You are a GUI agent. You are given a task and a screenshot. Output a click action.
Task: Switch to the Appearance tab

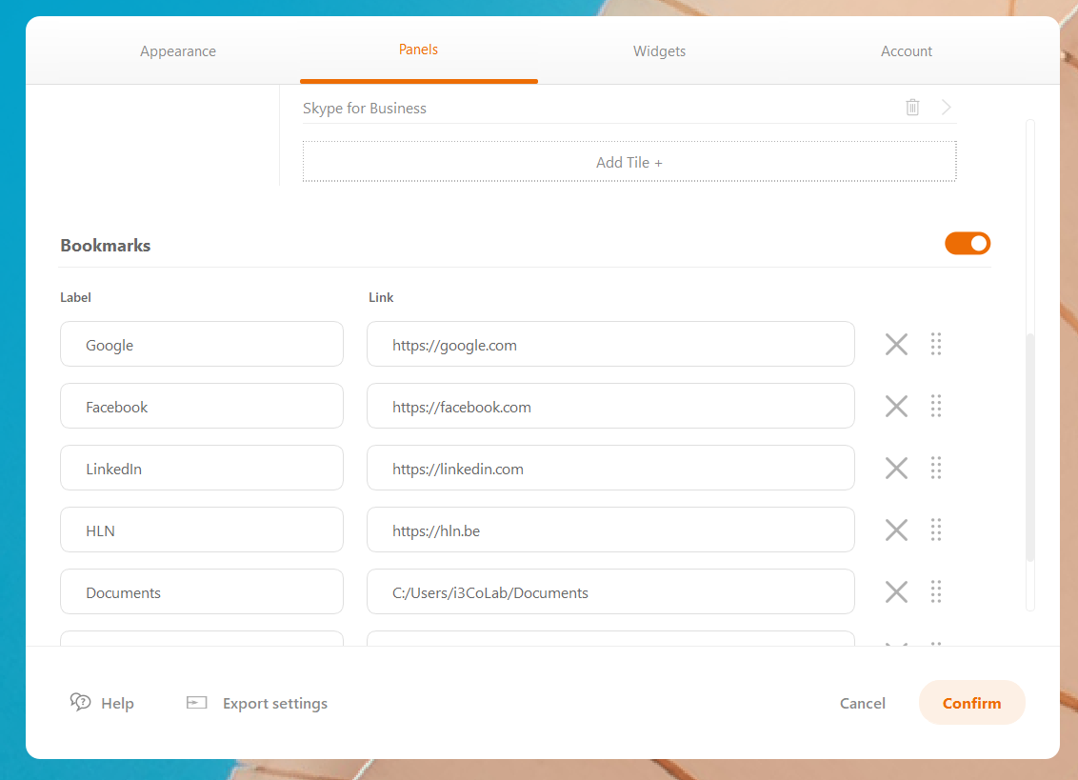[x=178, y=51]
